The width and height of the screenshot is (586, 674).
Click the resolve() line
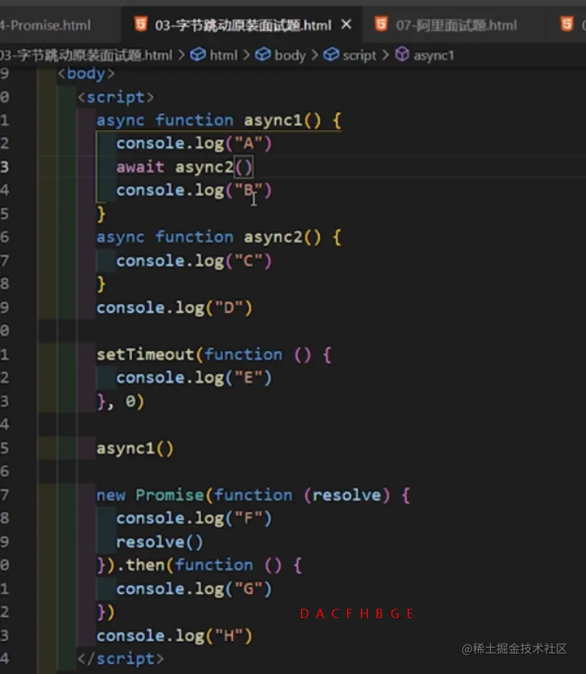click(x=159, y=542)
